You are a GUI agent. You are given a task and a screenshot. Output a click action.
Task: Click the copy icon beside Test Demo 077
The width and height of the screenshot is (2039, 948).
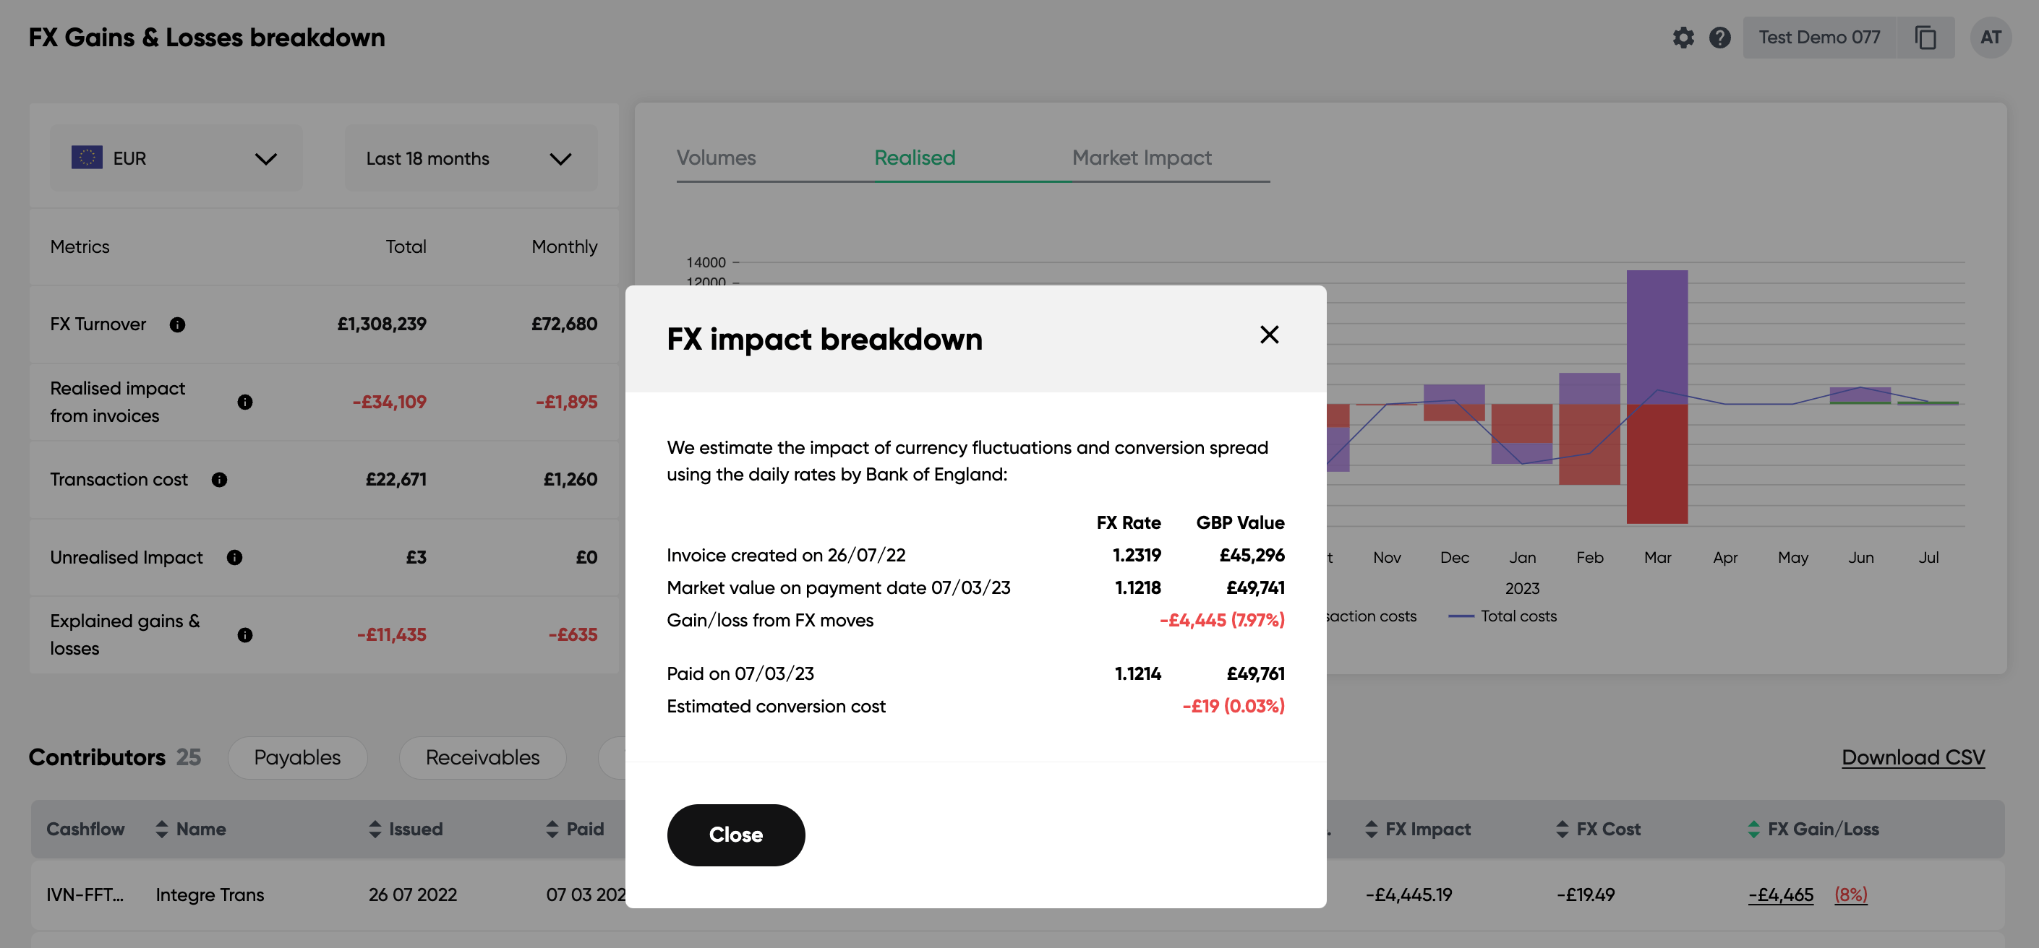click(1925, 36)
